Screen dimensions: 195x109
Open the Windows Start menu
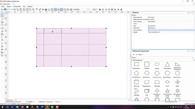click(2, 107)
